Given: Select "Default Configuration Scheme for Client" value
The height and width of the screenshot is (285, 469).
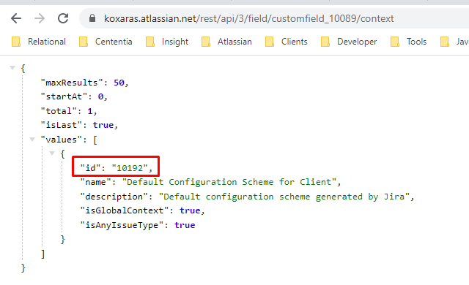Looking at the screenshot, I should (229, 182).
